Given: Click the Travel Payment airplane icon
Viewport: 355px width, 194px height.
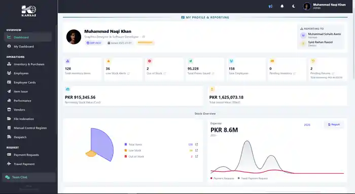Looking at the screenshot, I should click(9, 164).
